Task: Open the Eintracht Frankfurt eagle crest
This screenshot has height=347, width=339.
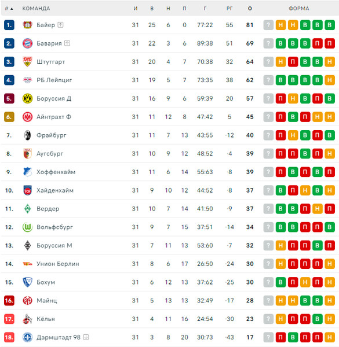Action: tap(27, 117)
